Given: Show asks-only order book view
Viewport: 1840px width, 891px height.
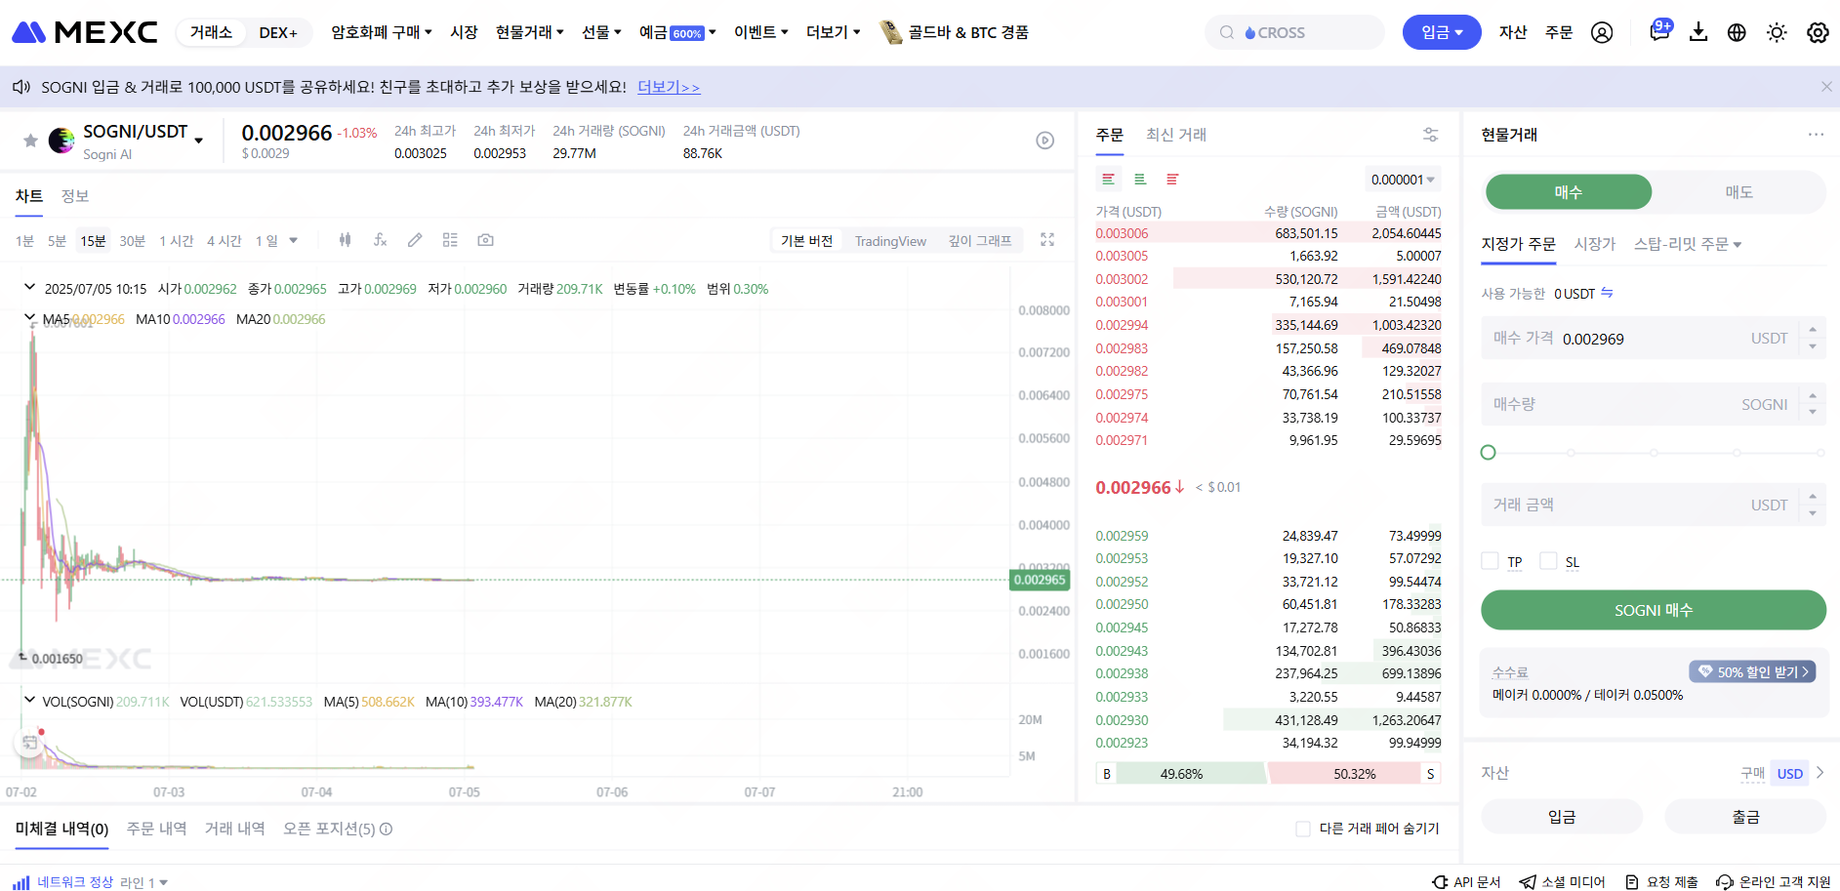Looking at the screenshot, I should [1172, 180].
